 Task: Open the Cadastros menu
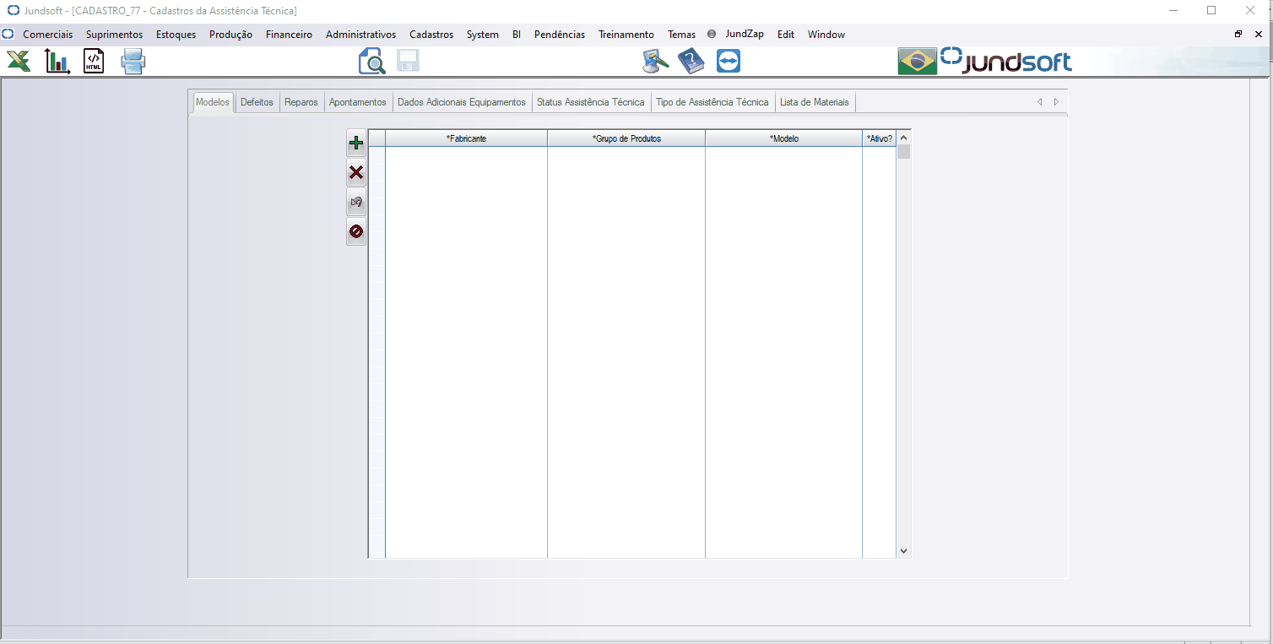(x=431, y=35)
